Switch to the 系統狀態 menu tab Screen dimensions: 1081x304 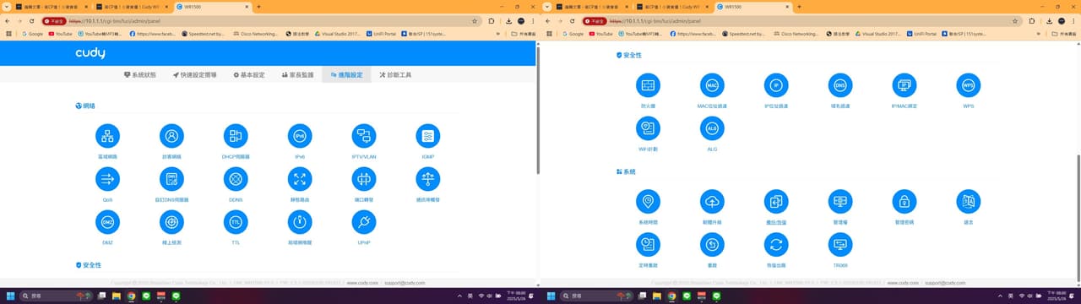139,75
